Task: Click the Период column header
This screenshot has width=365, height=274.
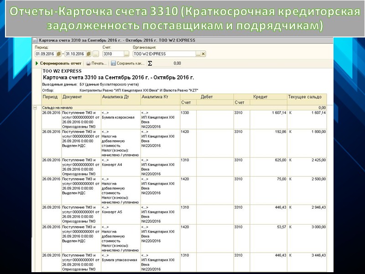Action: [x=52, y=99]
